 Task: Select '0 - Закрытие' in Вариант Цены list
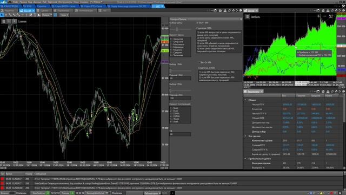(177, 39)
